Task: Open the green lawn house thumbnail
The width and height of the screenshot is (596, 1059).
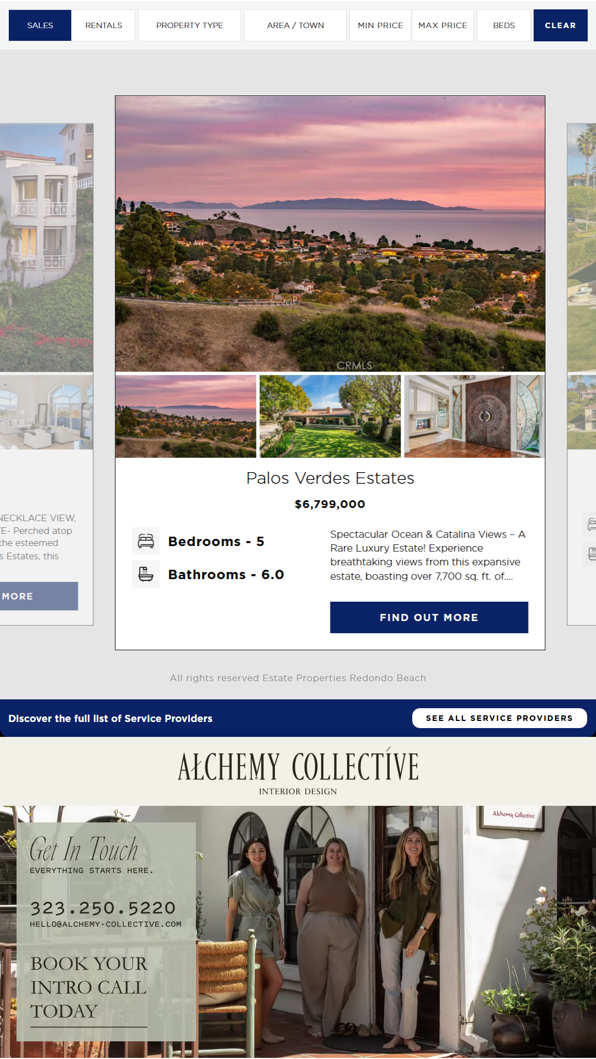Action: [x=330, y=416]
